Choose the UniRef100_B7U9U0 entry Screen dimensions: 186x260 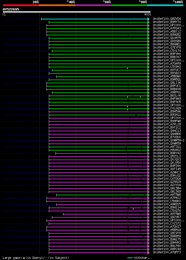click(167, 137)
